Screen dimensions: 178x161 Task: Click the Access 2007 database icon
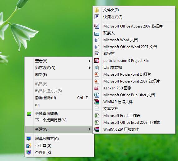97,26
